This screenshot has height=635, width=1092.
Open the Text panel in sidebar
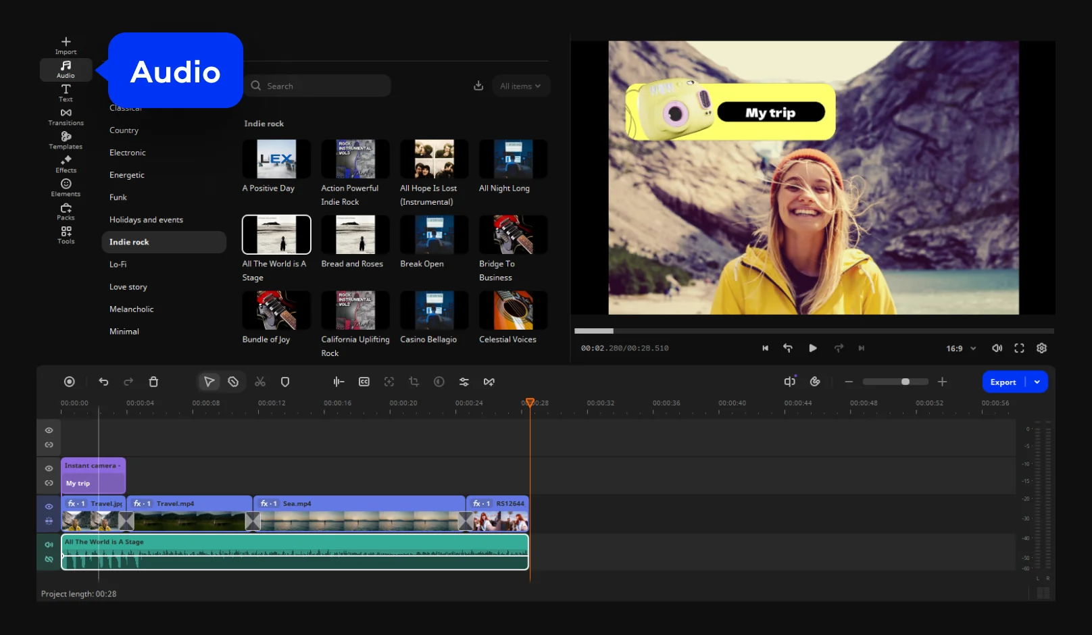66,93
